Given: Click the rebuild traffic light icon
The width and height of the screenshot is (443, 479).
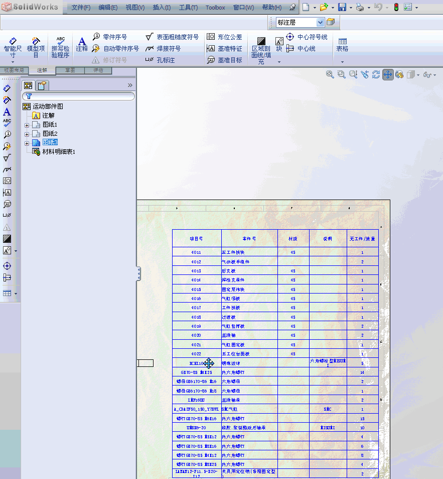Looking at the screenshot, I should click(396, 7).
